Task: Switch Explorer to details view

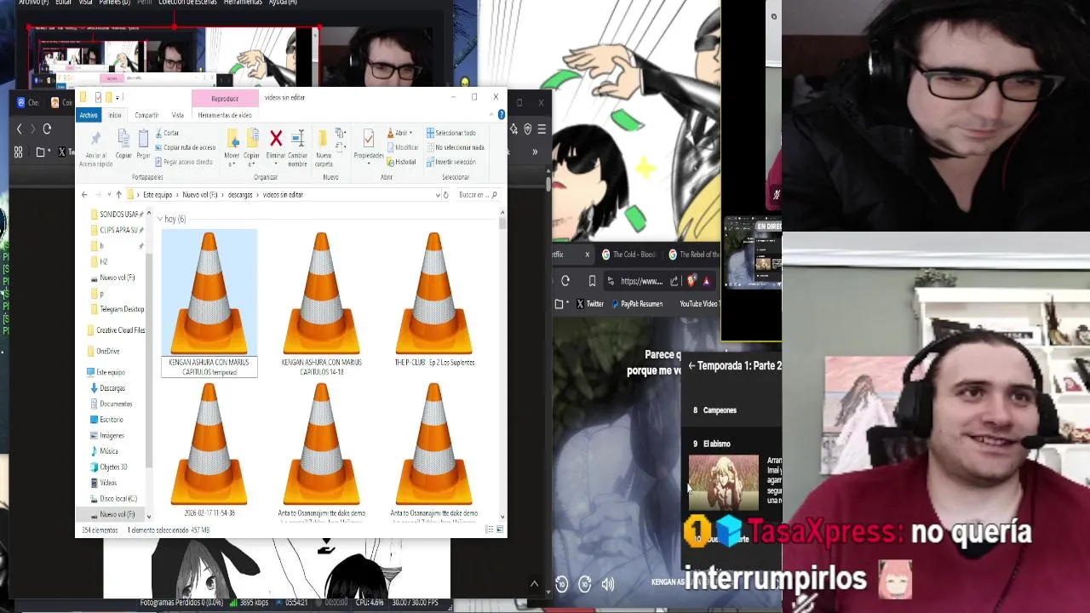Action: 489,530
